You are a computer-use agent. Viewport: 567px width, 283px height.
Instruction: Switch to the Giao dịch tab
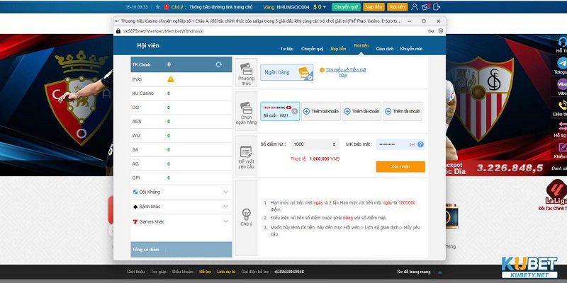point(385,49)
